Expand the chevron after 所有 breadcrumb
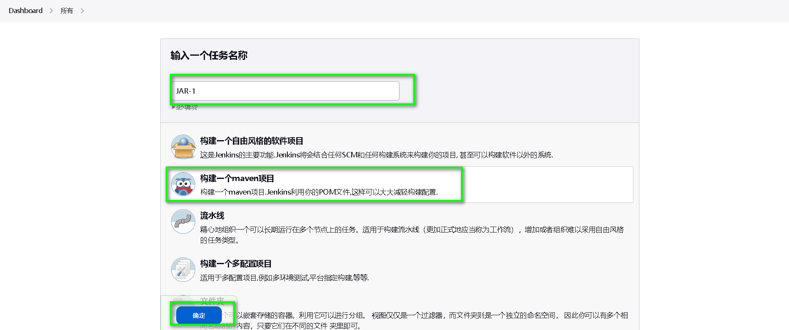Viewport: 789px width, 330px height. [82, 11]
